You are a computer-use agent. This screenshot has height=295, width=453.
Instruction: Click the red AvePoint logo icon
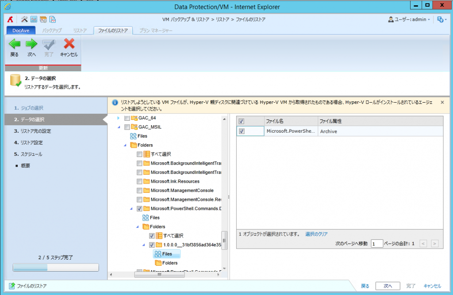click(x=11, y=19)
